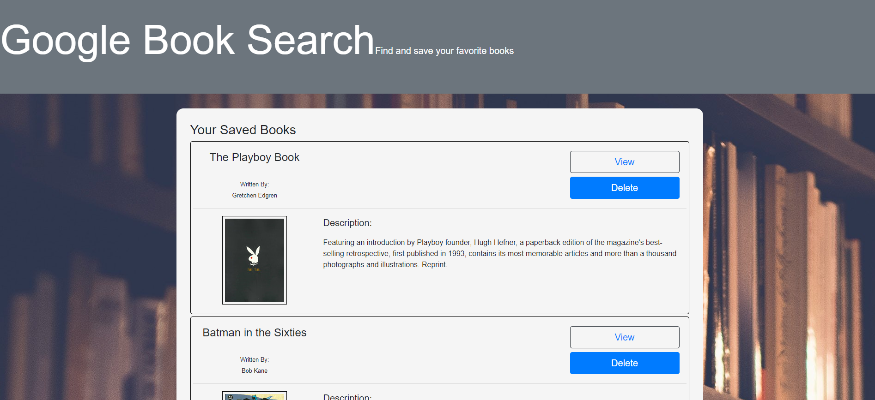Viewport: 875px width, 400px height.
Task: Click the Batman entry's Description heading
Action: (x=347, y=396)
